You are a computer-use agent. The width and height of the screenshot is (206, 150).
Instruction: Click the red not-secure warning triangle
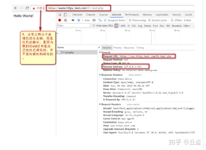click(x=34, y=8)
